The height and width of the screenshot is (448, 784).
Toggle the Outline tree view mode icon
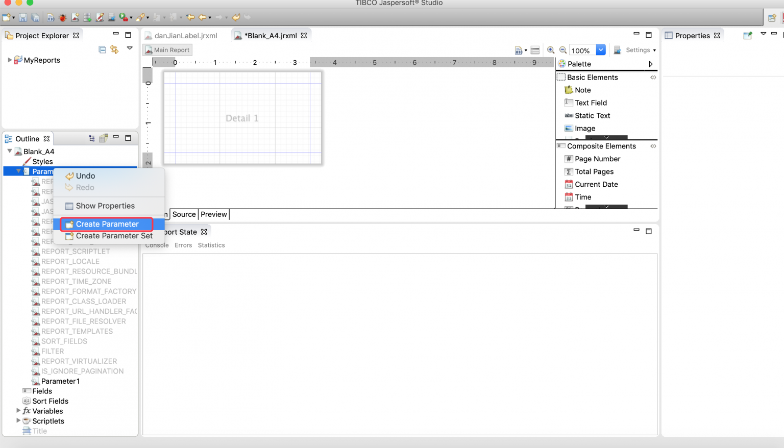point(92,138)
